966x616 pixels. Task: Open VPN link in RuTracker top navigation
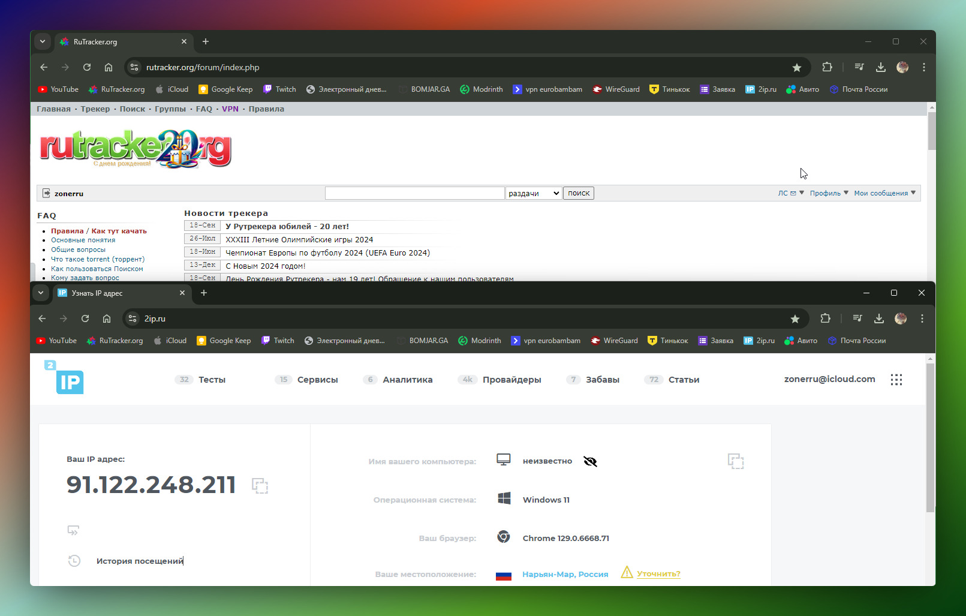(x=230, y=109)
